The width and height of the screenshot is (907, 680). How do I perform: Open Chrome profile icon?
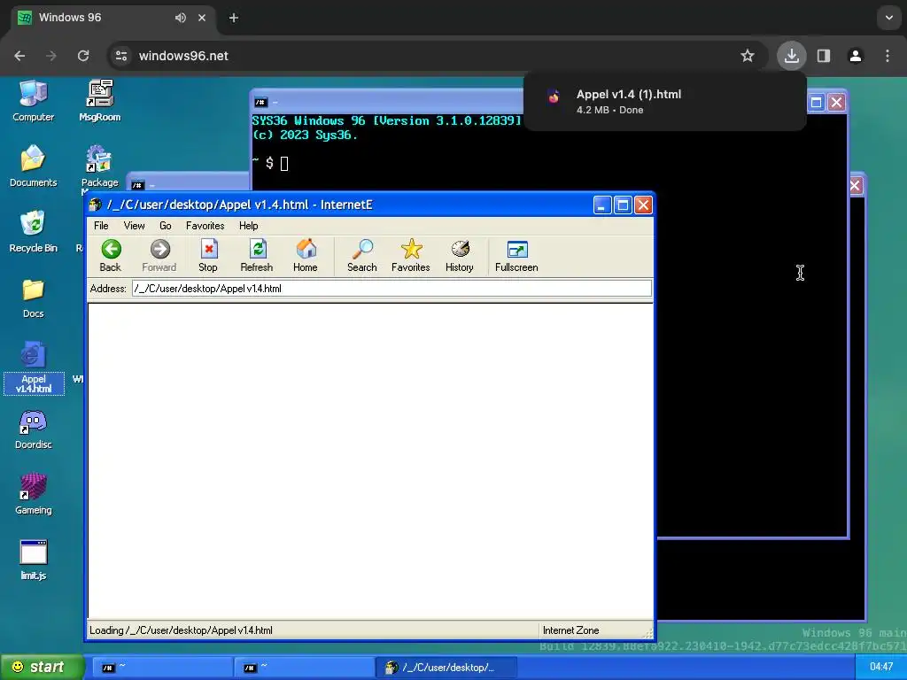click(x=856, y=56)
